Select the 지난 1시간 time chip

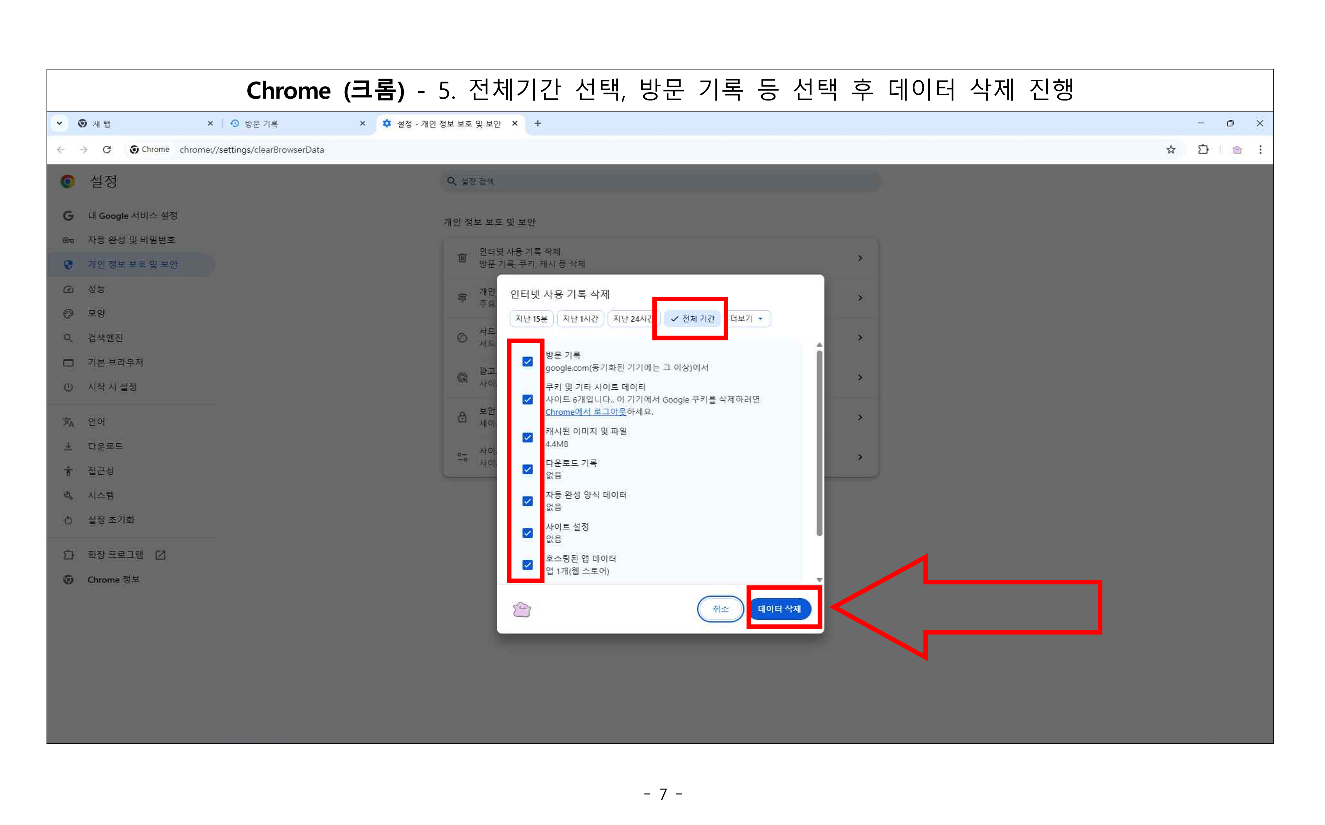coord(580,319)
